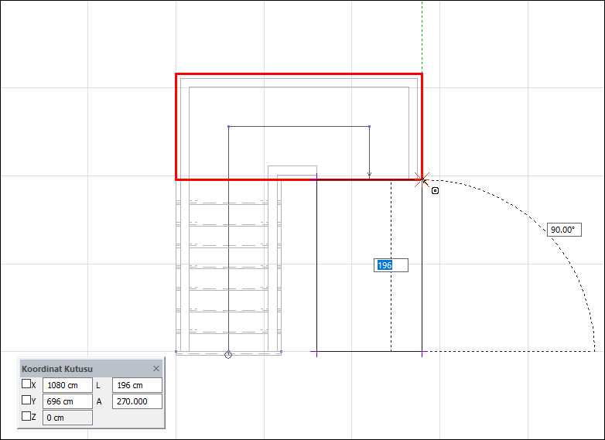Click purple cross at rectangle's bottom-right corner
The image size is (605, 440).
422,351
